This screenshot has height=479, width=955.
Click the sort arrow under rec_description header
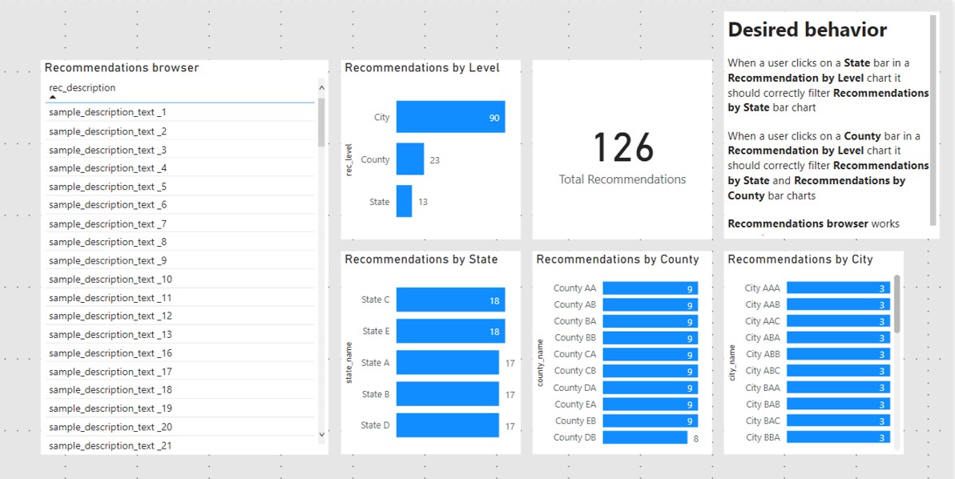click(53, 98)
